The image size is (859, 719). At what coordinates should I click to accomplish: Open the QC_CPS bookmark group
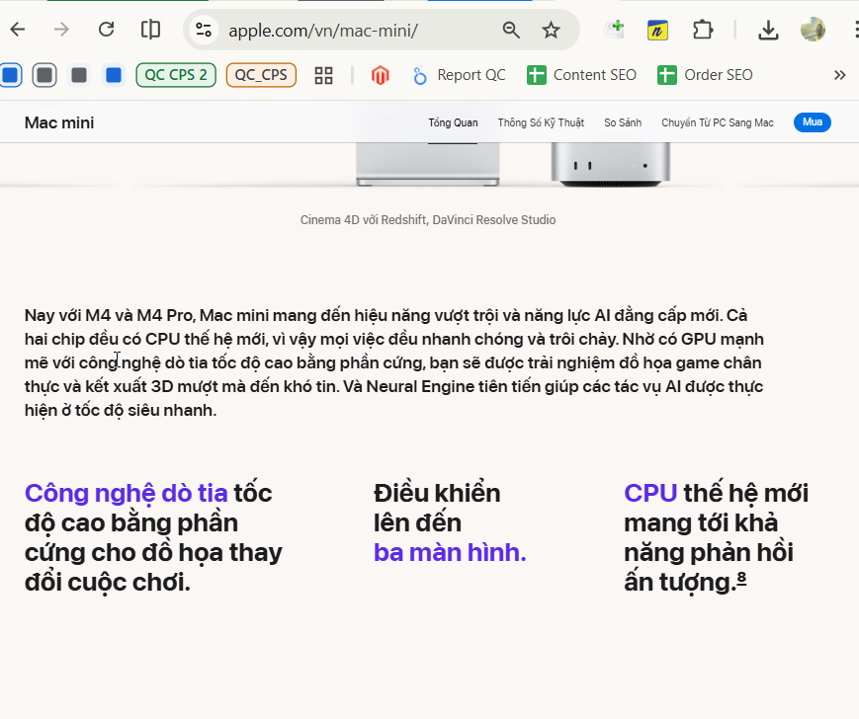pyautogui.click(x=261, y=75)
